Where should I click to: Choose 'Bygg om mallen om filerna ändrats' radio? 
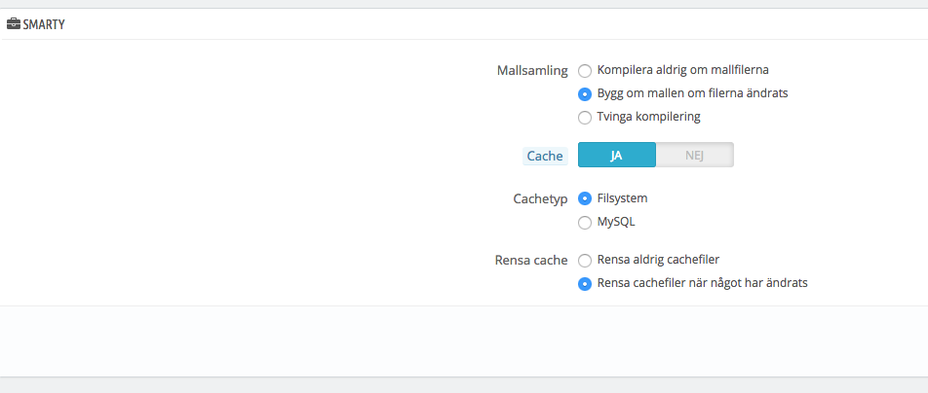(x=585, y=94)
